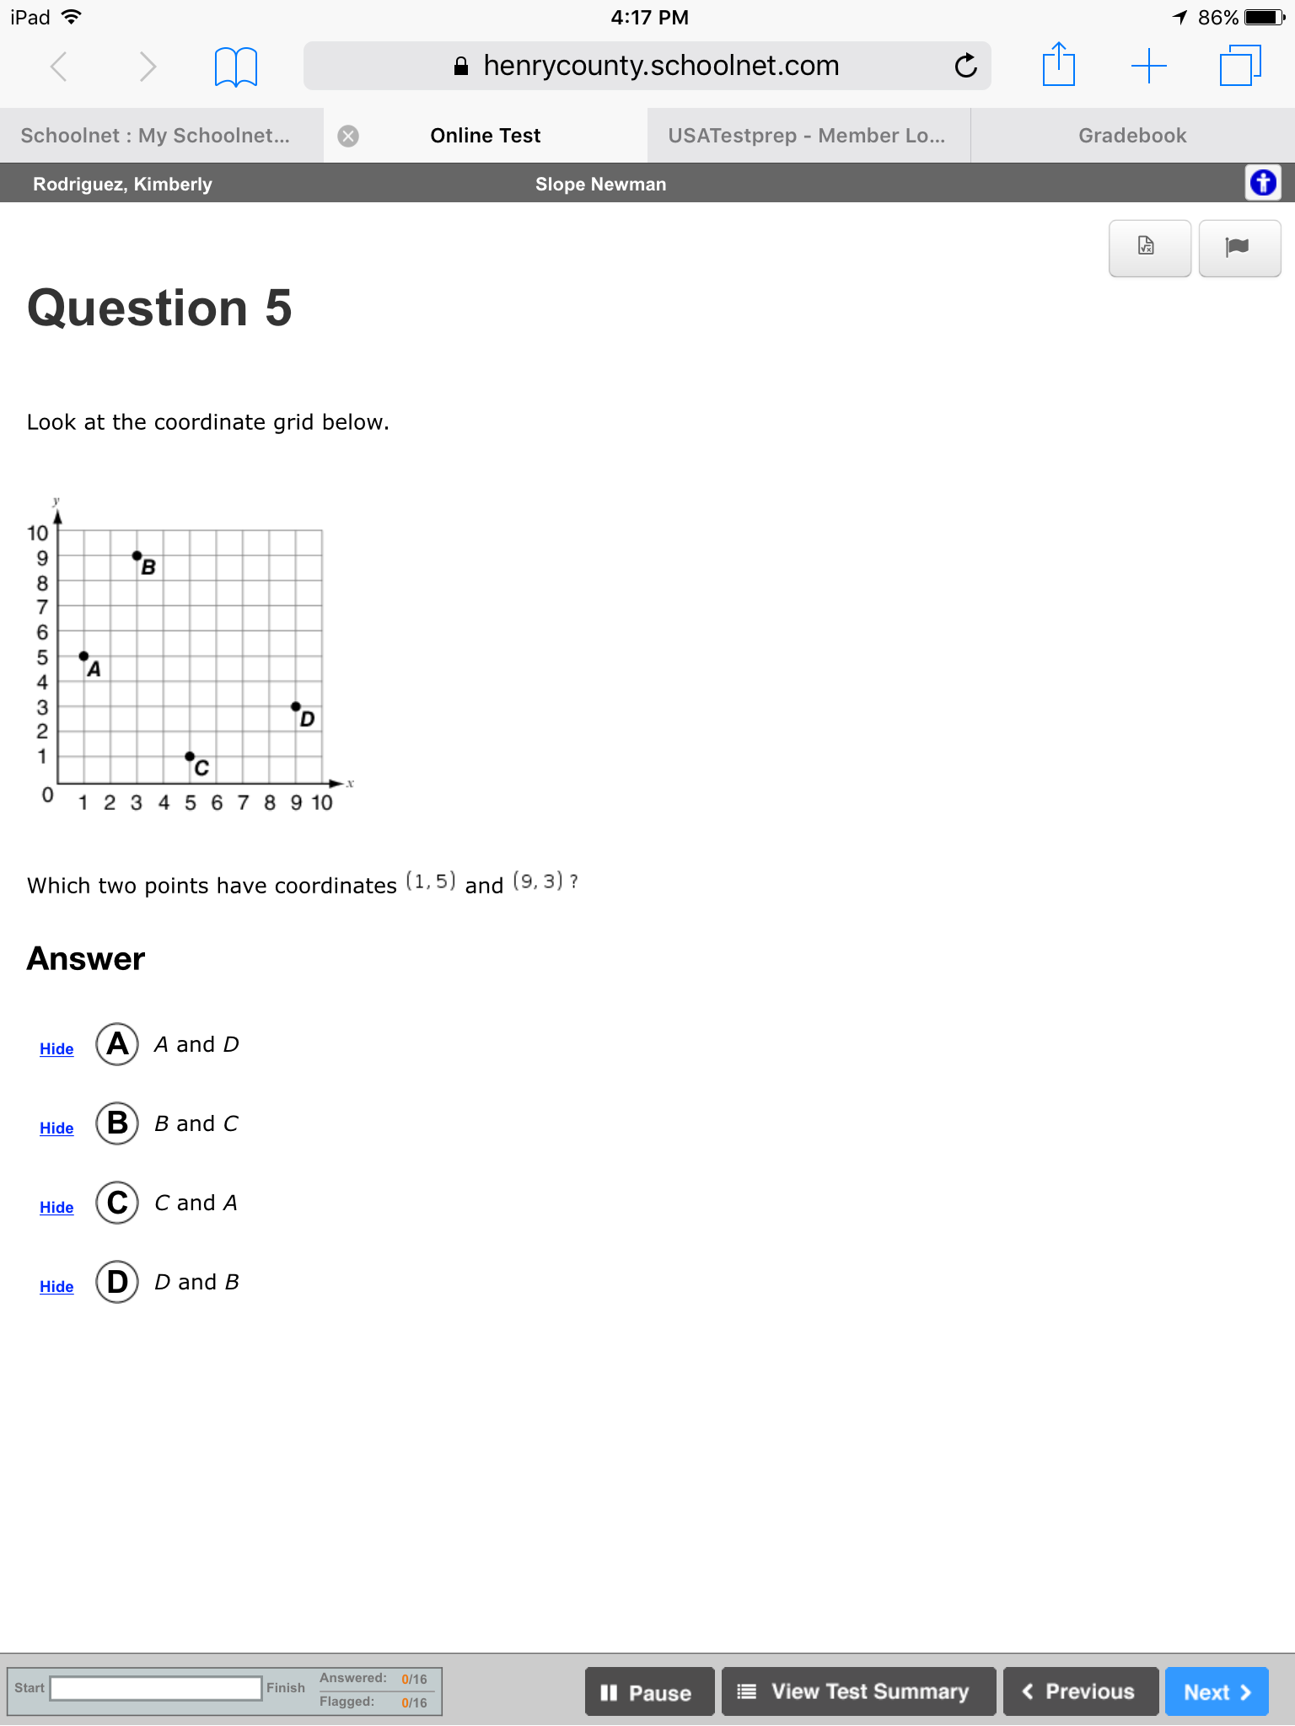The image size is (1295, 1726).
Task: Open the blue accessibility icon
Action: click(1263, 182)
